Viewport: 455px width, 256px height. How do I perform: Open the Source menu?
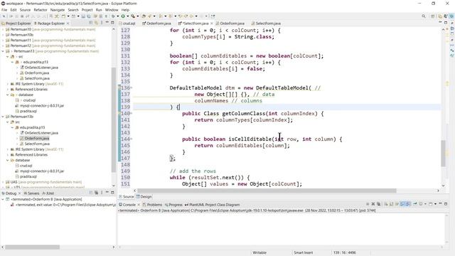coord(25,10)
